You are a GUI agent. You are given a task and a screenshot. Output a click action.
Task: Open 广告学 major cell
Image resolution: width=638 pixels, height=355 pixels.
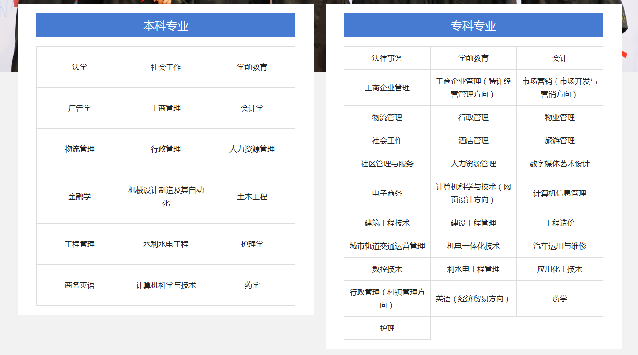pos(80,108)
